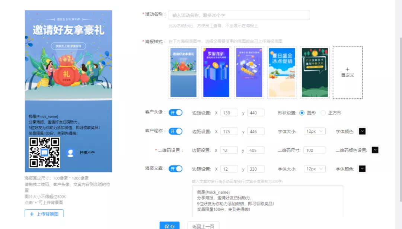Open the 客户昵称 font size dropdown
The image size is (402, 229).
(315, 131)
